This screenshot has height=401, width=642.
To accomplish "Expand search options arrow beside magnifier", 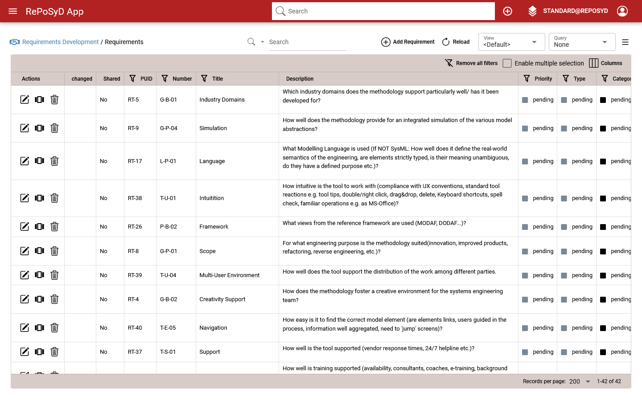I will coord(263,42).
